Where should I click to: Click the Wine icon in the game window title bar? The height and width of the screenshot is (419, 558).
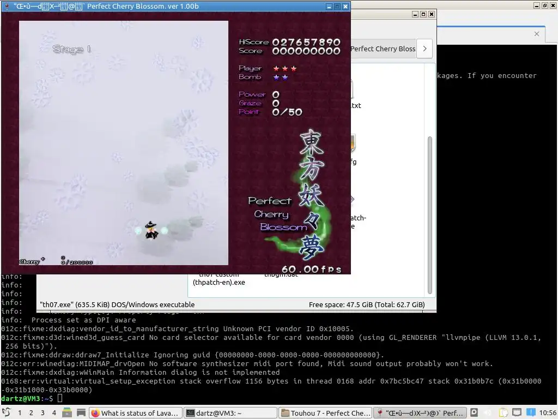pos(7,6)
